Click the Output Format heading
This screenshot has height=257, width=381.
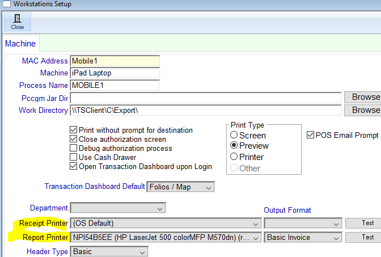[x=287, y=210]
